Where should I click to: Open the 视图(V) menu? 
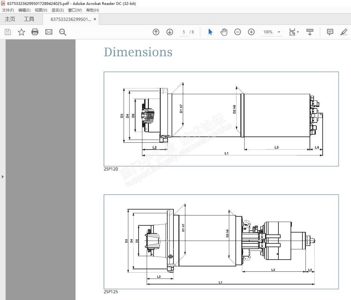coord(41,10)
